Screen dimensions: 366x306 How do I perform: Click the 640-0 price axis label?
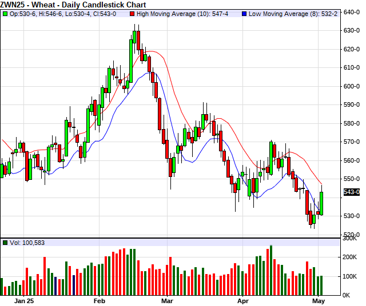coord(352,12)
